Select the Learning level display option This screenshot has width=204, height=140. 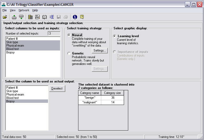[x=115, y=36]
